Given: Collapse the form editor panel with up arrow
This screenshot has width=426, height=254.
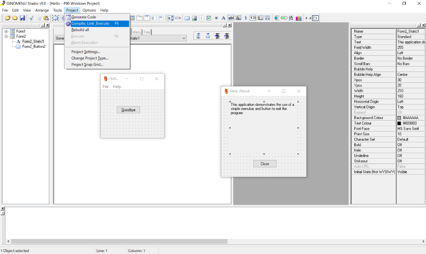Looking at the screenshot, I should (225, 25).
